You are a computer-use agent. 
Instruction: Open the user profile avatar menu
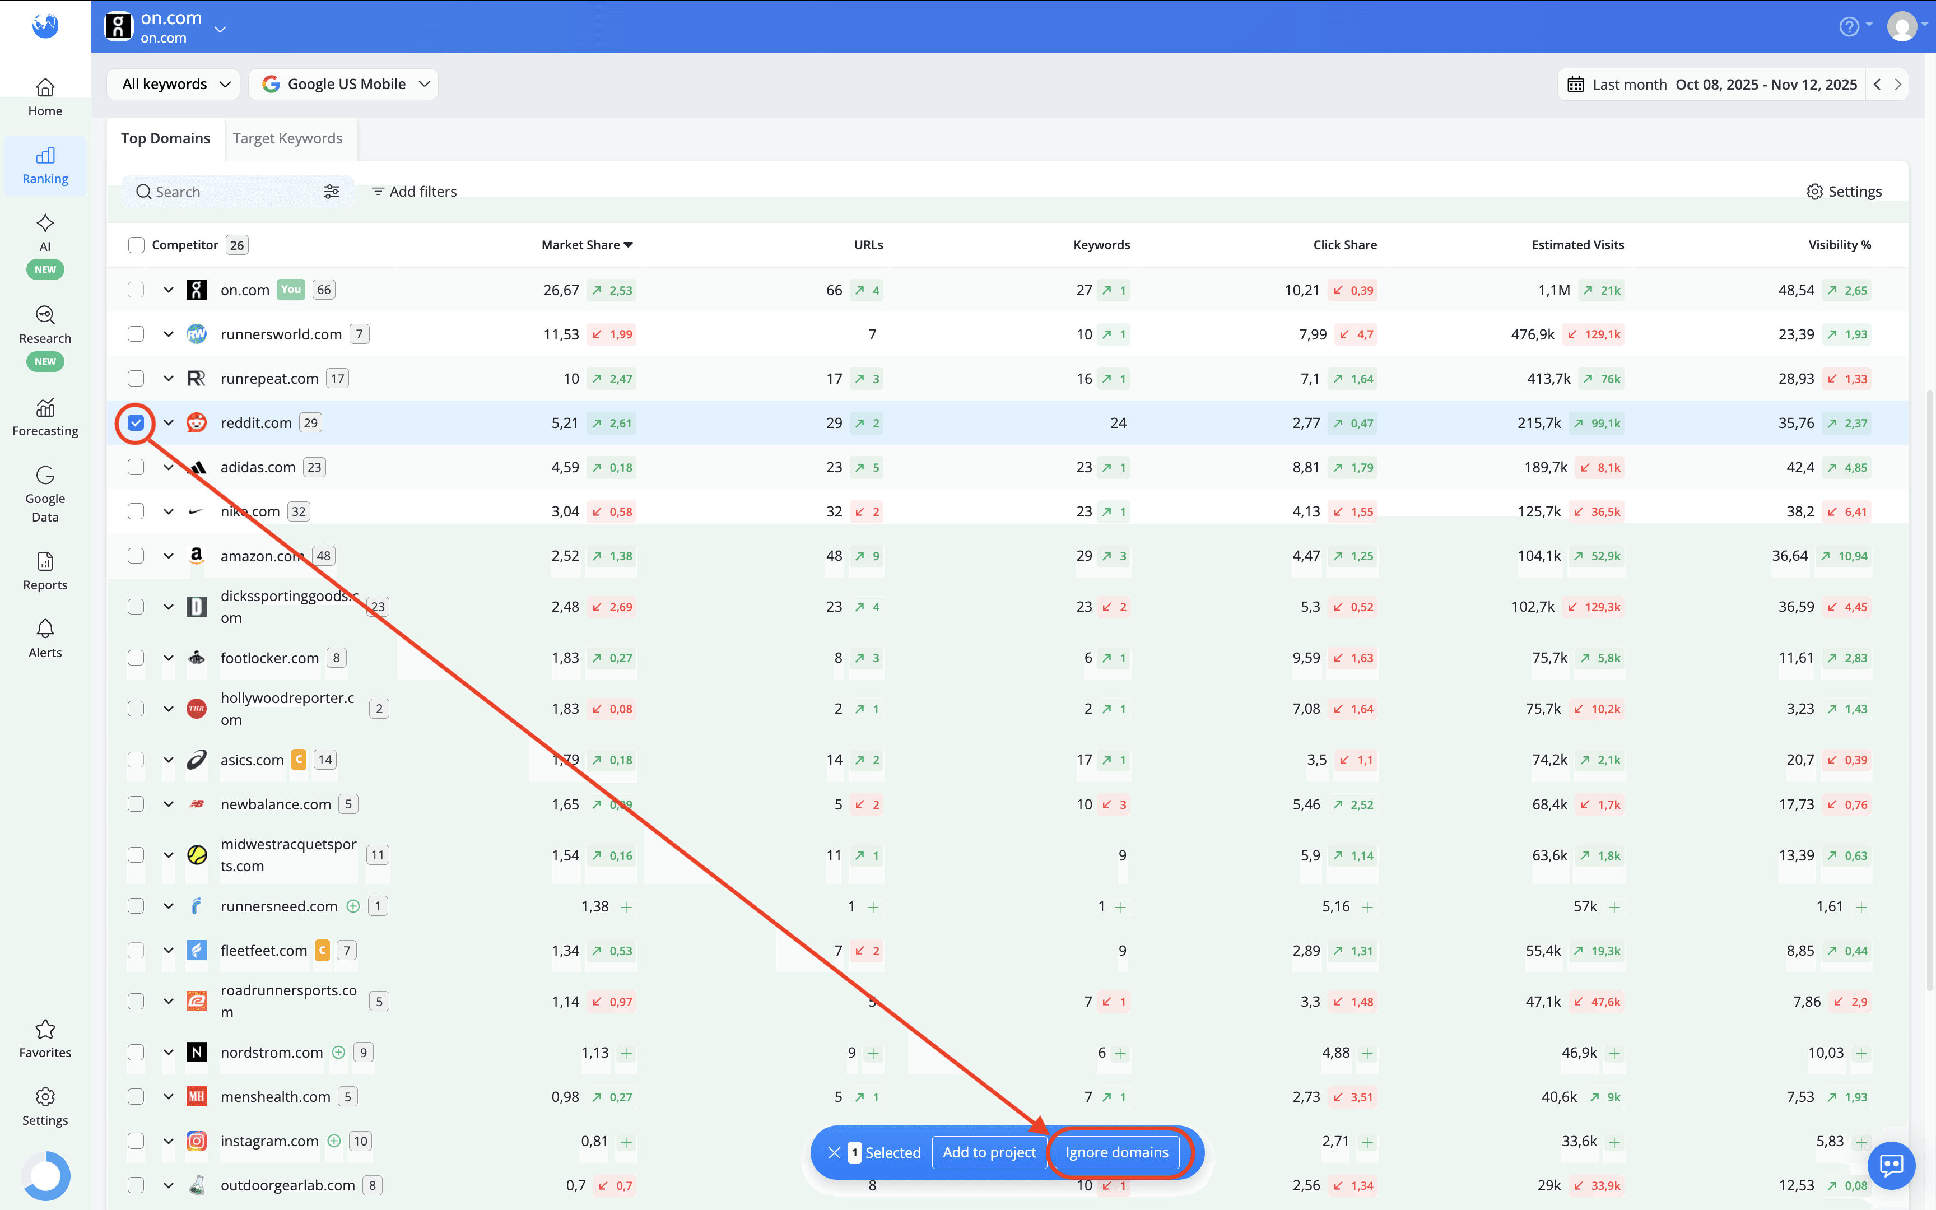click(1902, 26)
